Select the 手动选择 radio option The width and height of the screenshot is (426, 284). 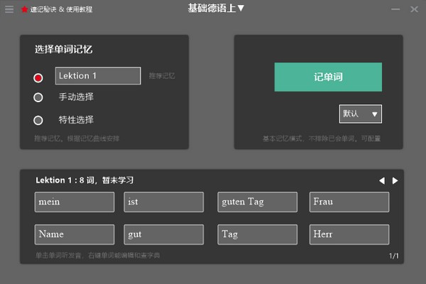click(x=38, y=97)
